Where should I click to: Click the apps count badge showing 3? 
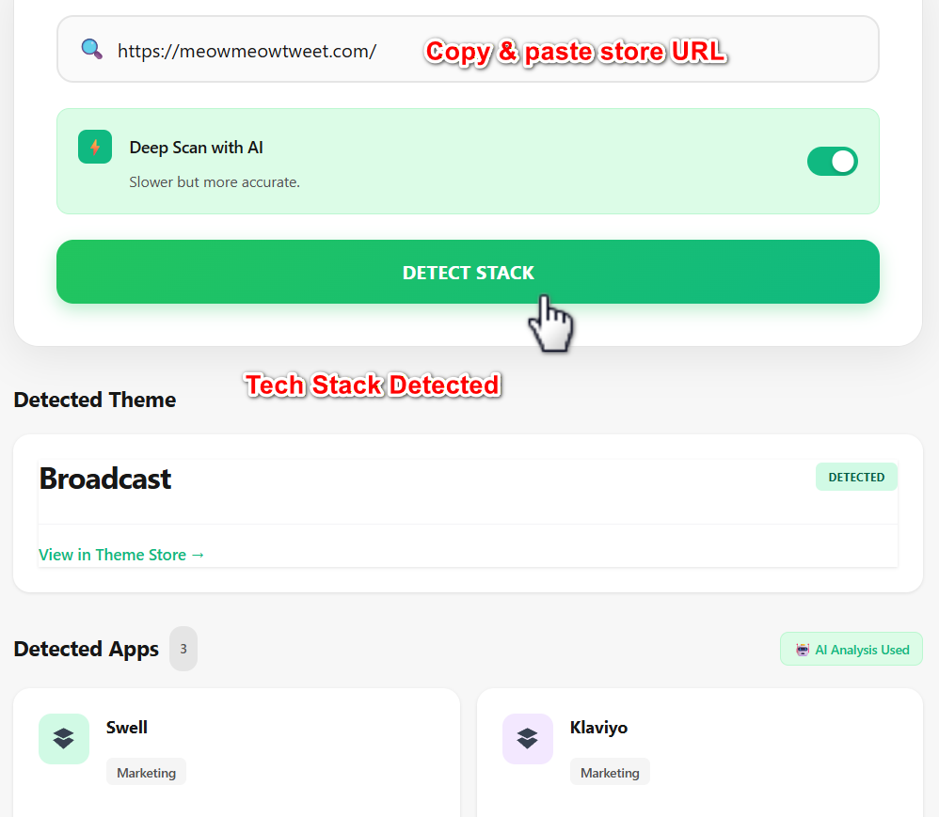(x=183, y=649)
